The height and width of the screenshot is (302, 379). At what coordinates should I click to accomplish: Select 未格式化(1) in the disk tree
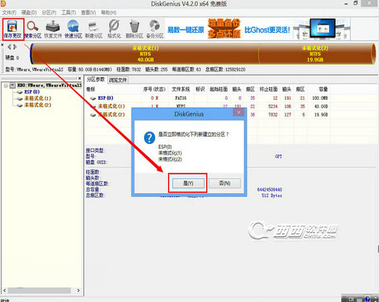point(37,99)
